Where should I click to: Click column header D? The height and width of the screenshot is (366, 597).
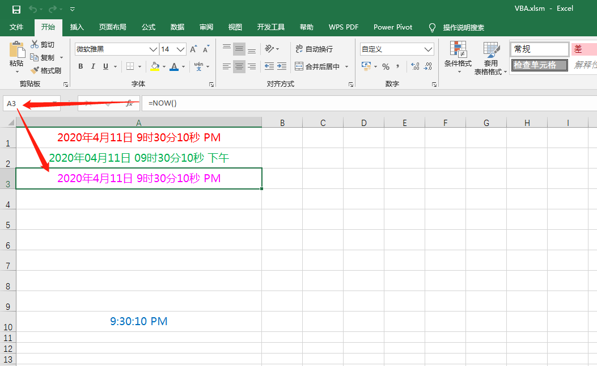tap(363, 123)
